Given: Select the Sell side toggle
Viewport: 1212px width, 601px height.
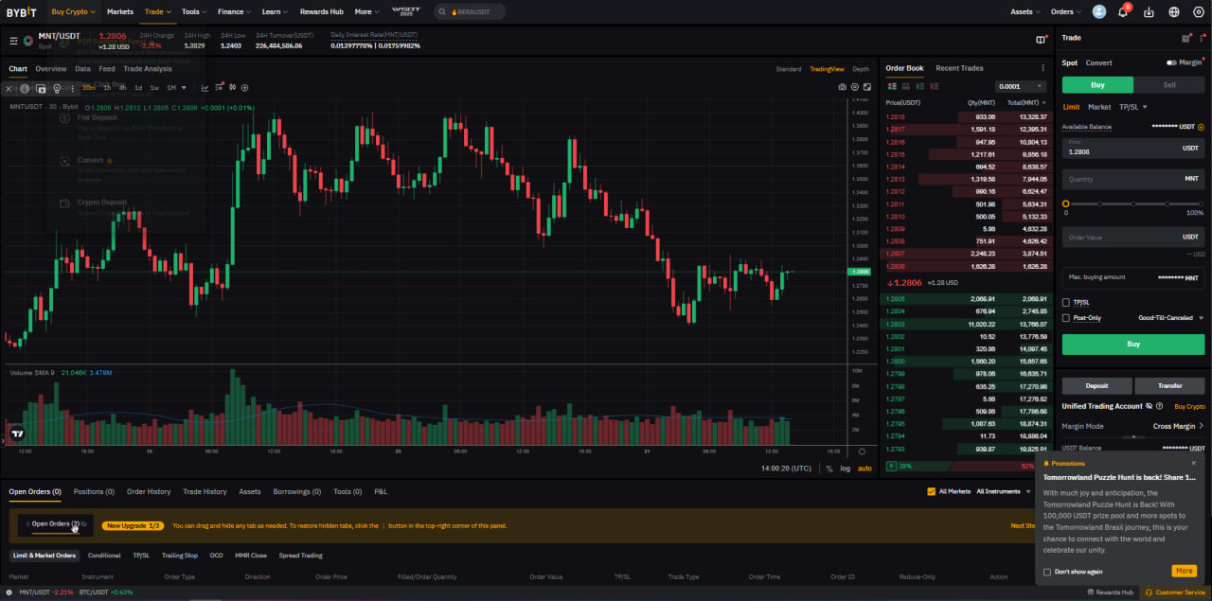Looking at the screenshot, I should (x=1169, y=85).
